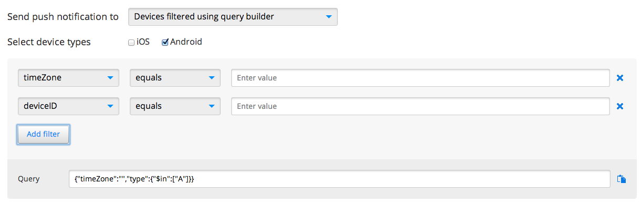The width and height of the screenshot is (641, 203).
Task: Remove the deviceID filter row
Action: click(x=619, y=106)
